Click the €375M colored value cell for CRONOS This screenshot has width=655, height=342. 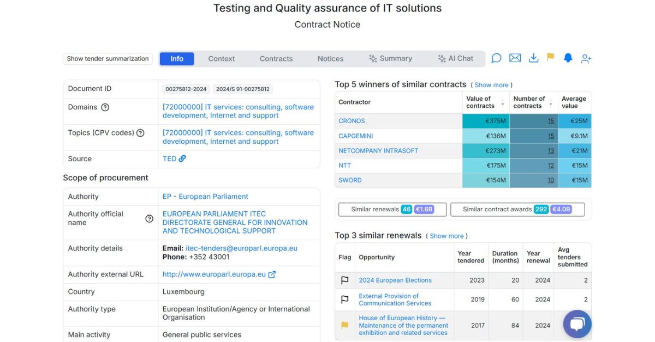coord(486,121)
